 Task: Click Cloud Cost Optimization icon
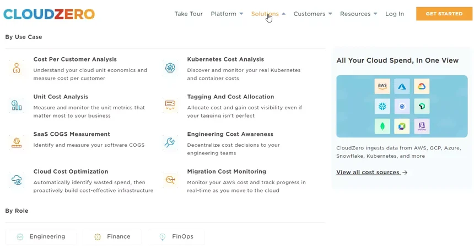point(17,180)
